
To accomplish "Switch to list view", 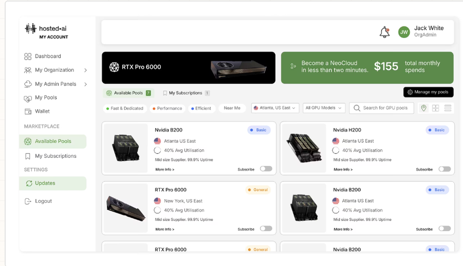I will coord(448,108).
